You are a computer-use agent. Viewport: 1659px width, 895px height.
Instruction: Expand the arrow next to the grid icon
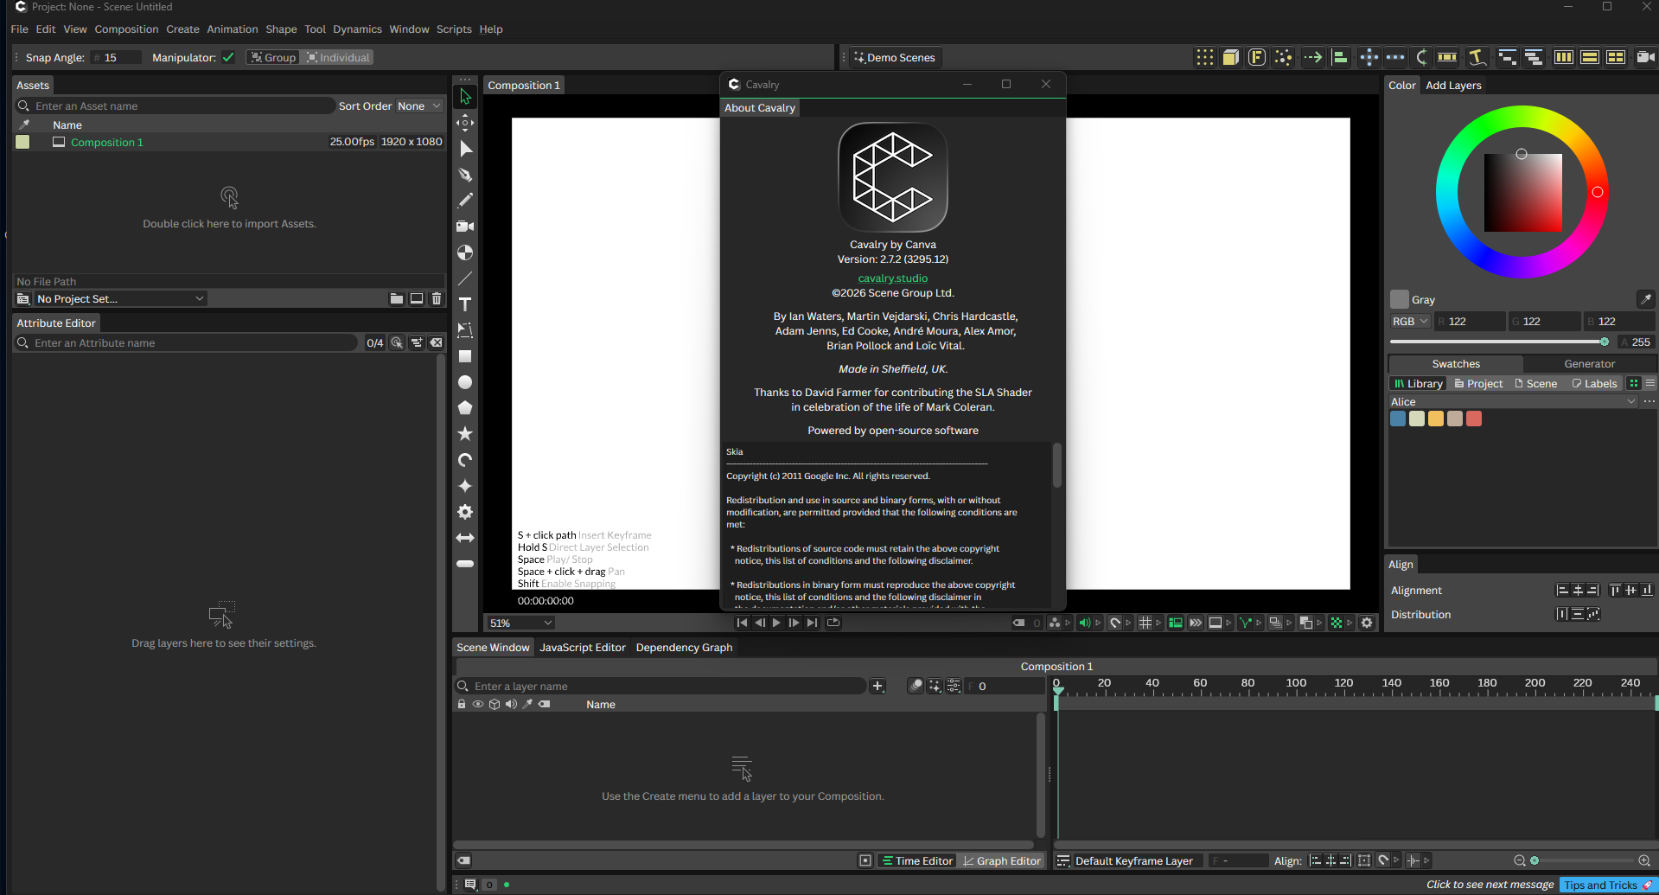tap(1158, 623)
